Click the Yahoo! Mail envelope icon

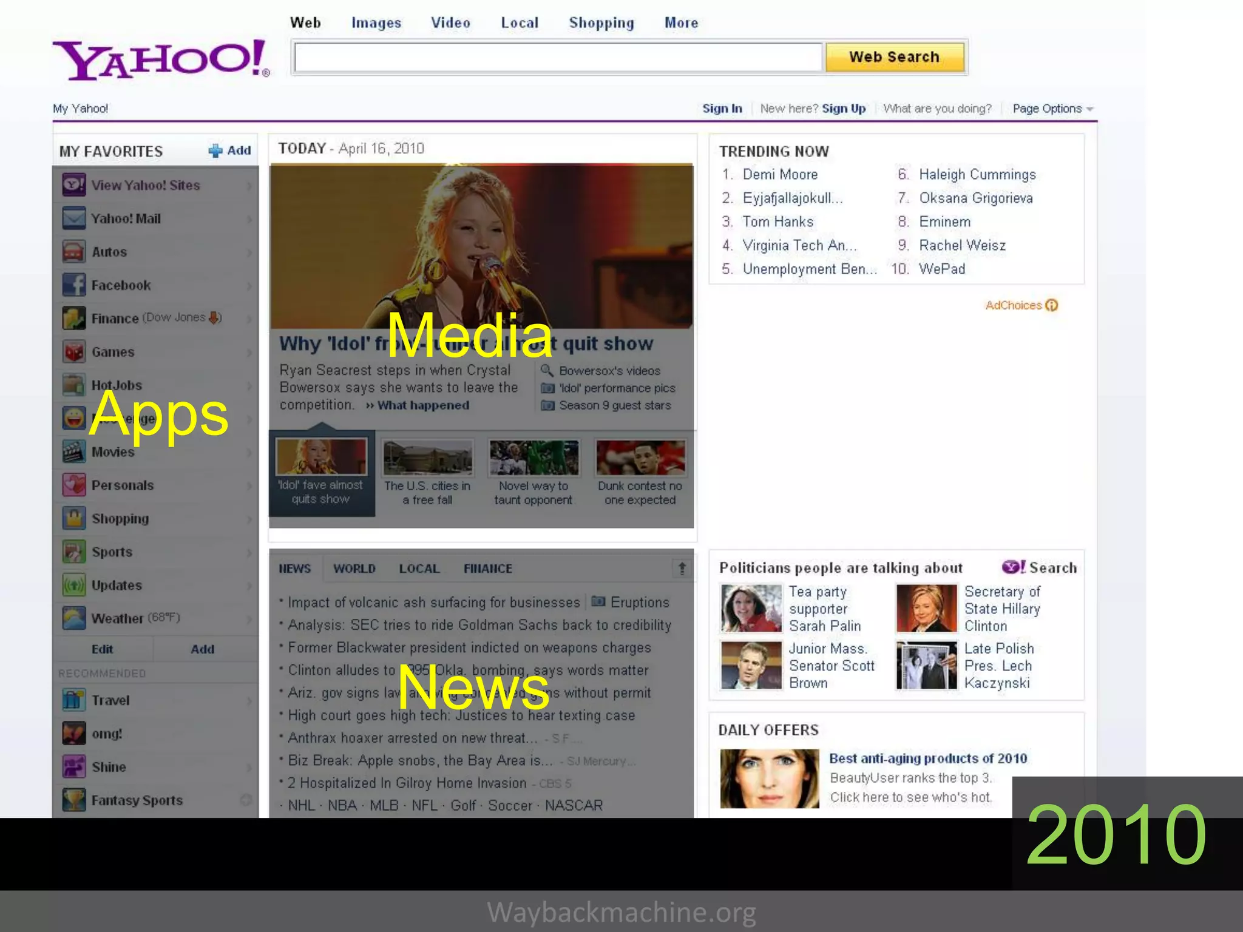coord(74,218)
